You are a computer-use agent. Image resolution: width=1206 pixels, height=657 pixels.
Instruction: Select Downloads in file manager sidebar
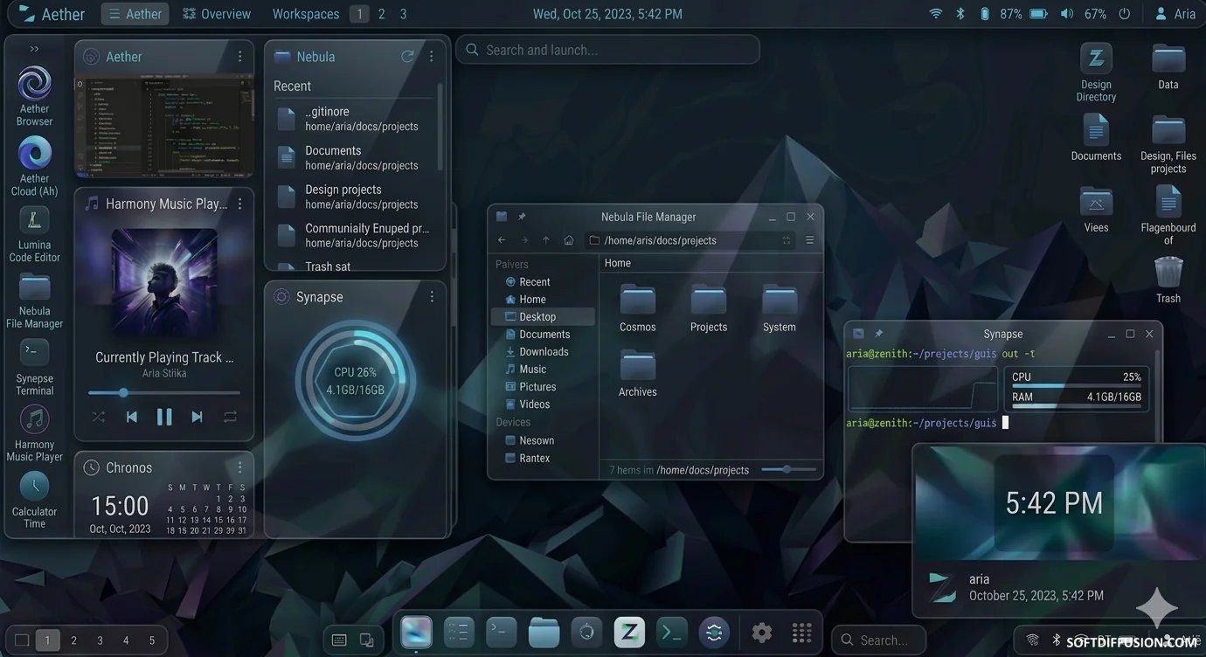coord(543,352)
